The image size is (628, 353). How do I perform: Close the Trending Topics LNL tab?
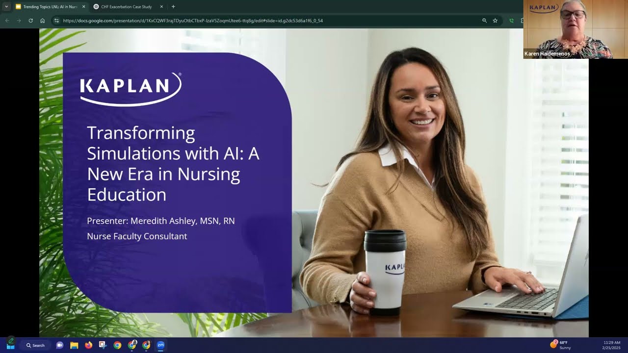pyautogui.click(x=83, y=7)
